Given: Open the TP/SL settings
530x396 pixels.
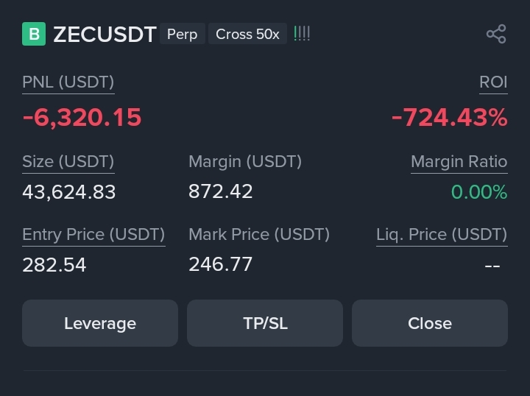Looking at the screenshot, I should pos(265,323).
